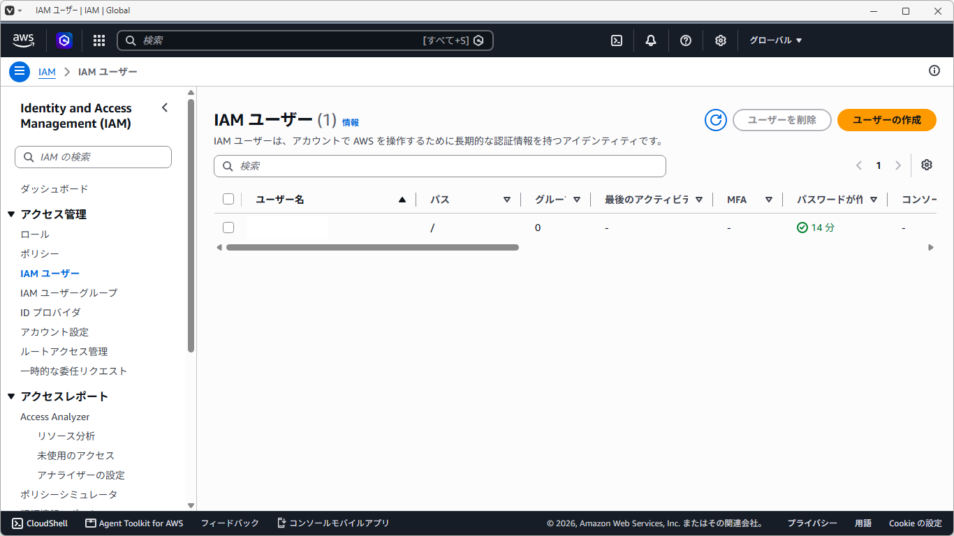Sort the MFA column
954x536 pixels.
tap(769, 200)
